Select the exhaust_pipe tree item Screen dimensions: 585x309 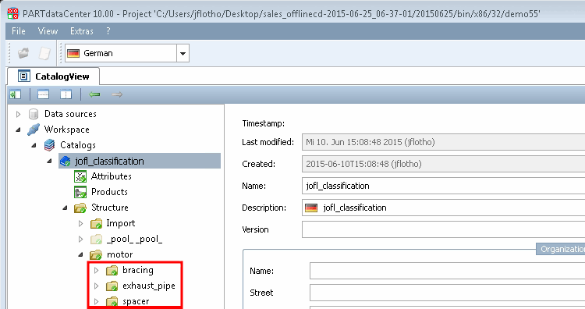click(x=149, y=286)
